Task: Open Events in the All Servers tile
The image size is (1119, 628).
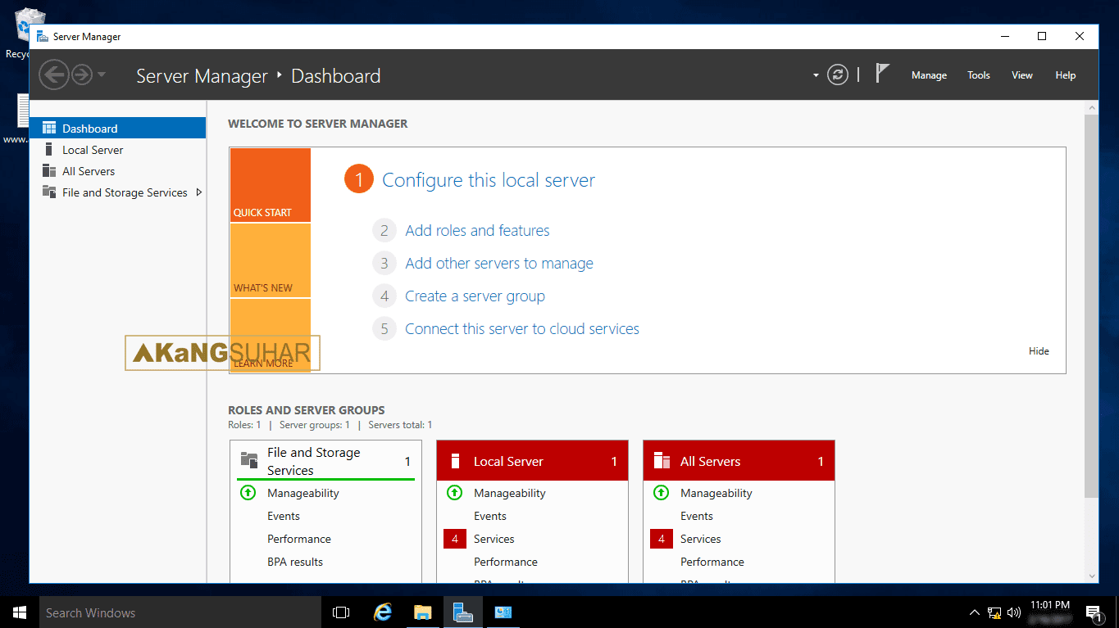Action: click(x=697, y=516)
